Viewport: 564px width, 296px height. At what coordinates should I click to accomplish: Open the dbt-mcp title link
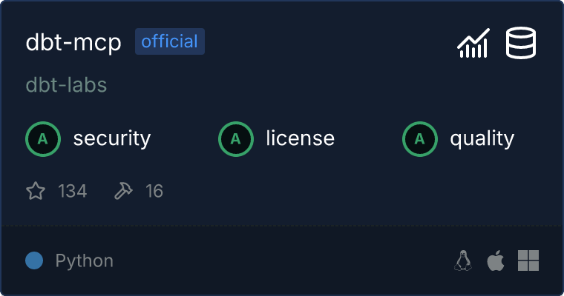coord(73,42)
